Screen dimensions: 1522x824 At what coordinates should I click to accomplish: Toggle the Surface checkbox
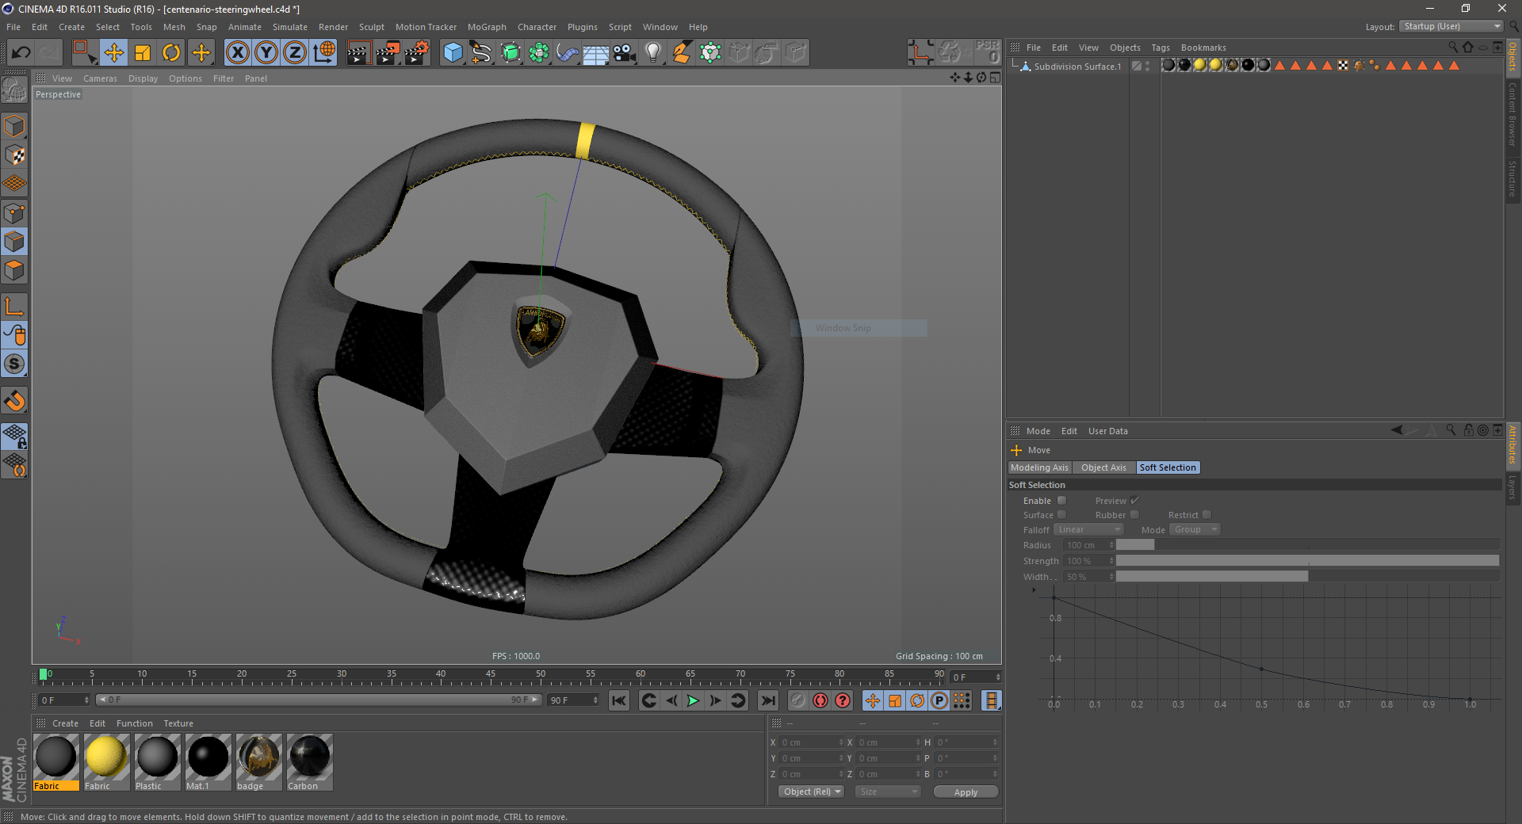click(1062, 515)
